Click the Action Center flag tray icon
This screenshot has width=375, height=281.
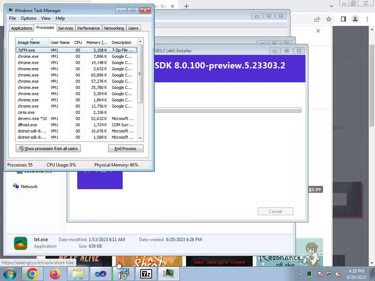[320, 274]
